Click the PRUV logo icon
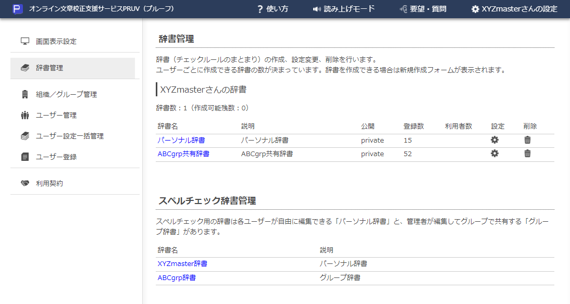The width and height of the screenshot is (570, 304). (18, 9)
